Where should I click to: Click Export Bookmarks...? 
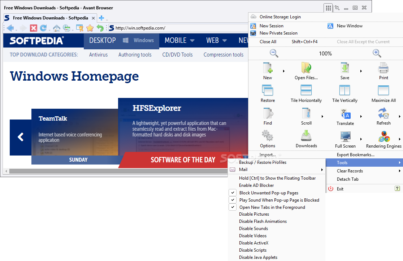click(355, 155)
